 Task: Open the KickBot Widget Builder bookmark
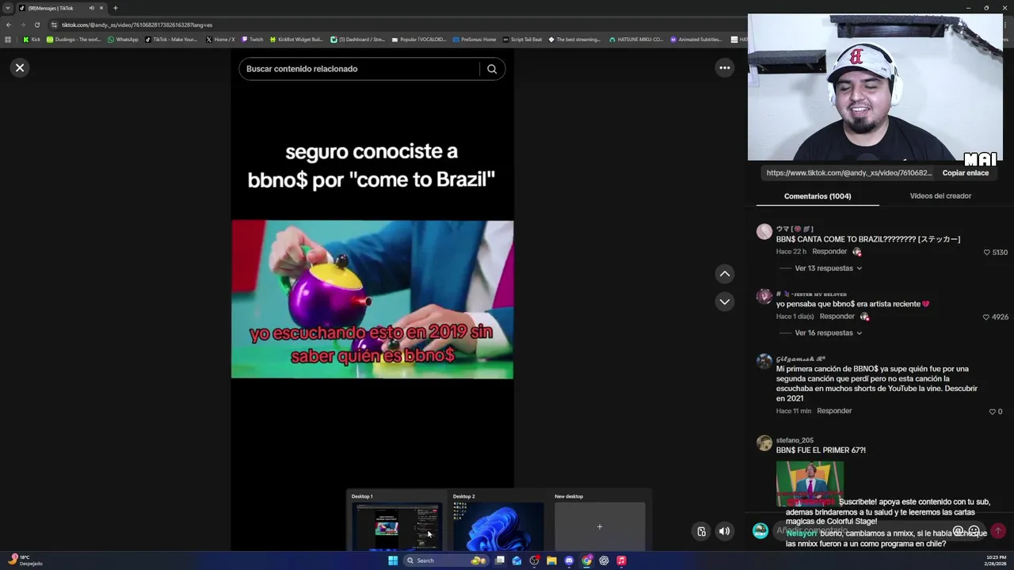[296, 40]
